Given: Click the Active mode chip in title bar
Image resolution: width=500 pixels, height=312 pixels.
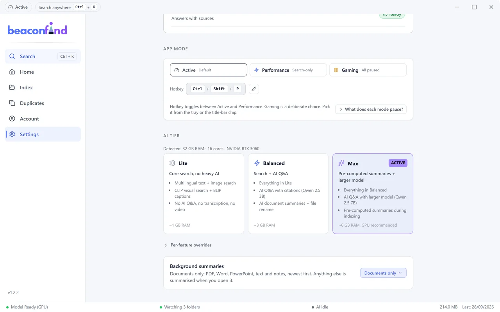Looking at the screenshot, I should [18, 7].
